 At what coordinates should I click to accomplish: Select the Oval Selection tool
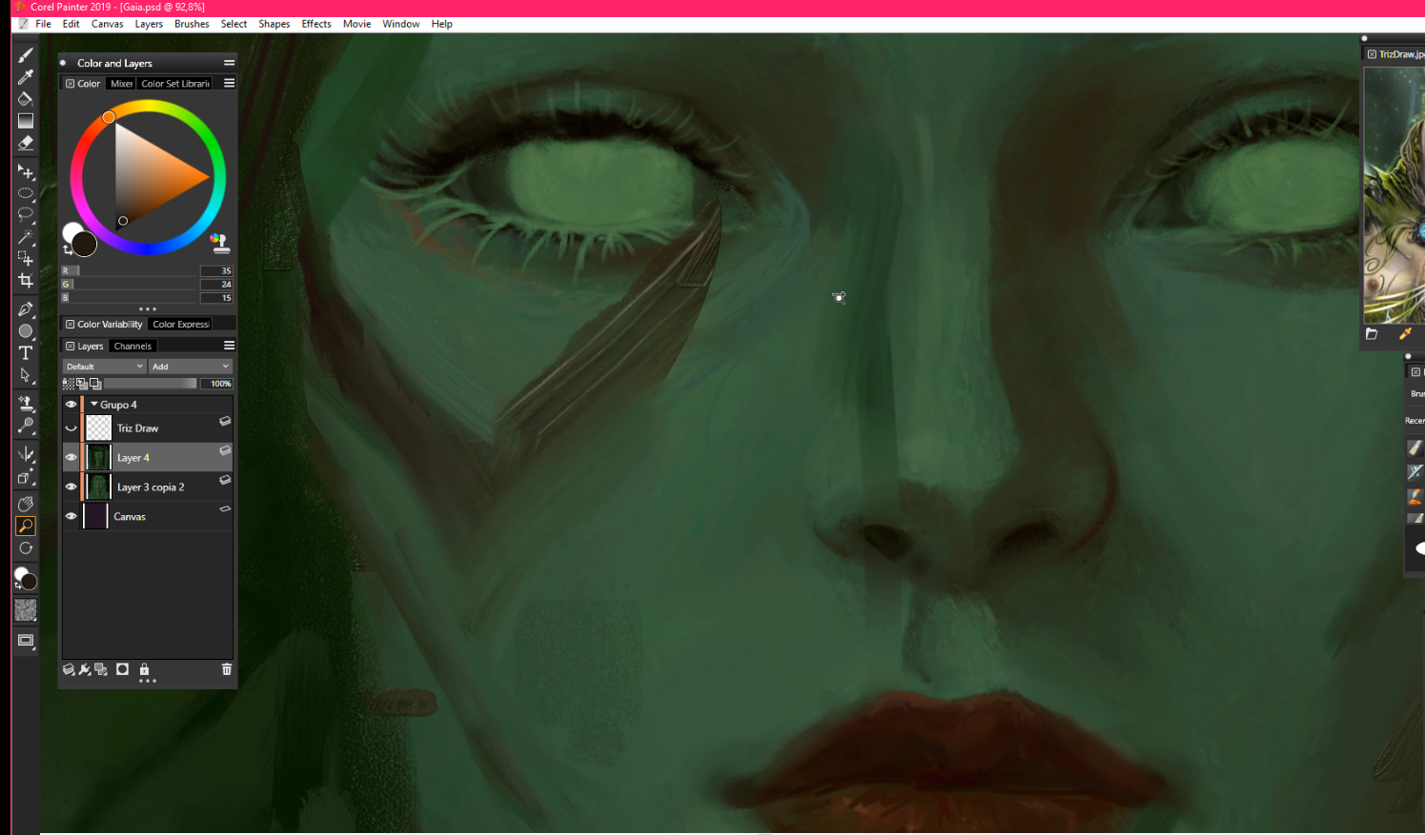tap(26, 193)
